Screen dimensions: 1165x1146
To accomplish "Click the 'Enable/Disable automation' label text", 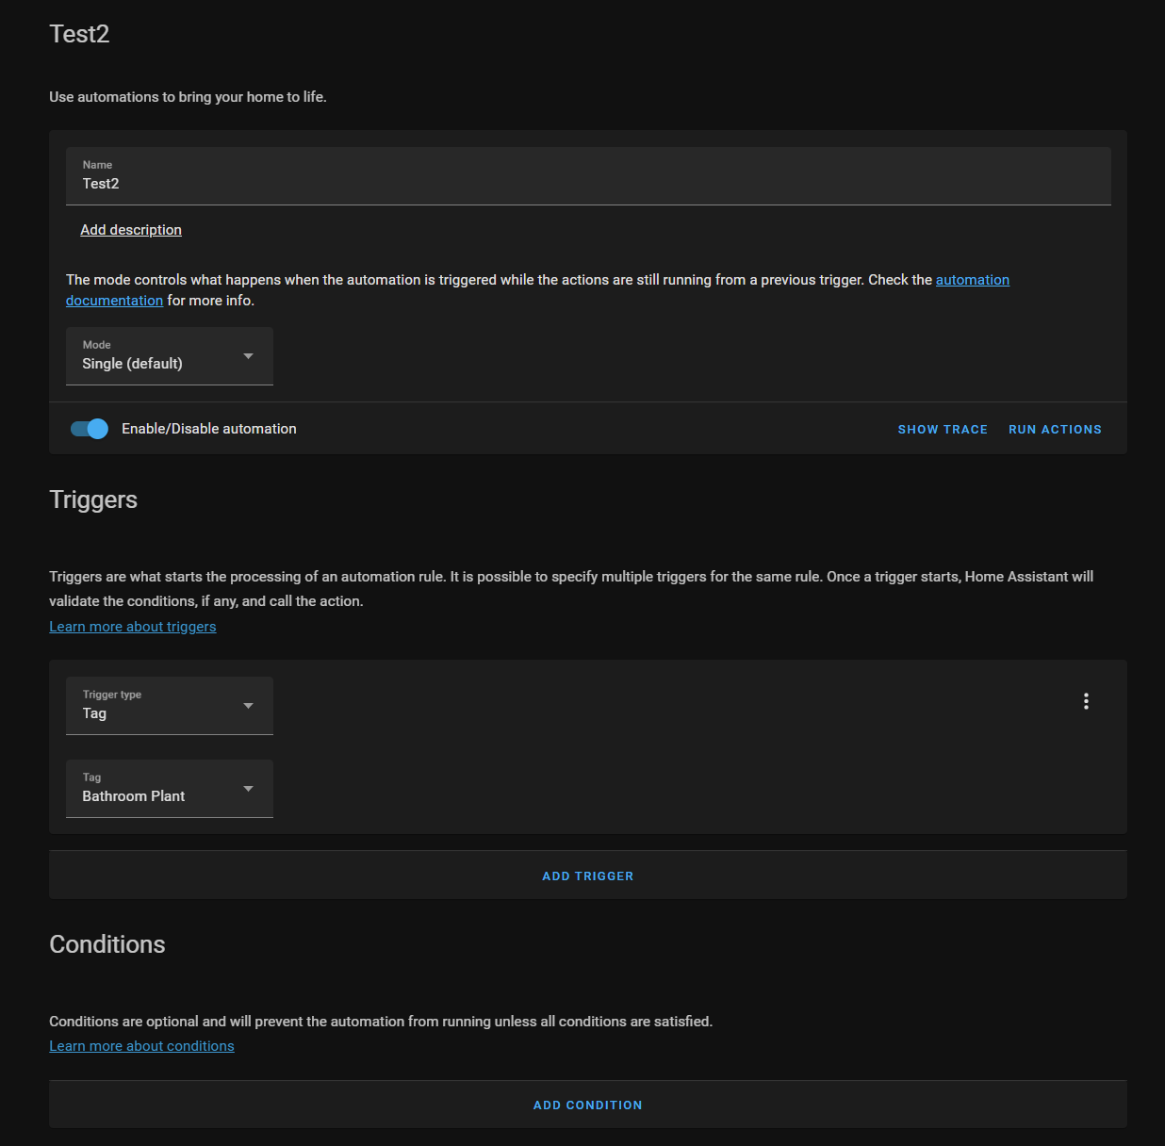I will [x=209, y=429].
